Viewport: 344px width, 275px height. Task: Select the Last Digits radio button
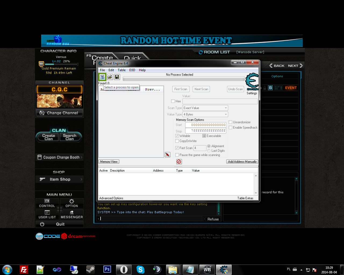point(209,151)
